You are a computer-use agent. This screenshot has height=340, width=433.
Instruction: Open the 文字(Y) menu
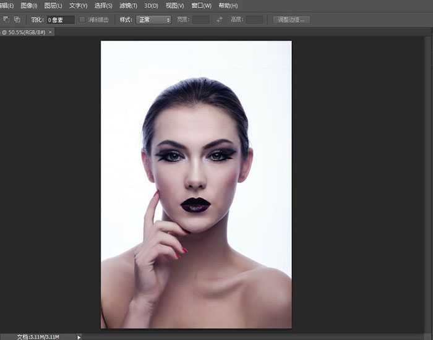(78, 6)
